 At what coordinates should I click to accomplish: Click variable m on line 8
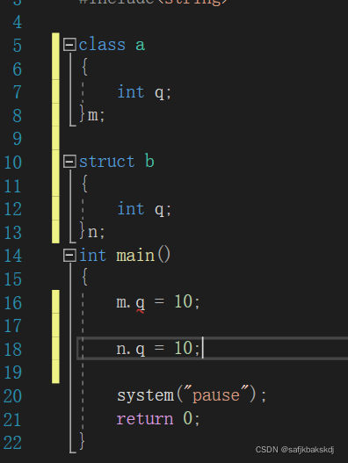pos(93,115)
